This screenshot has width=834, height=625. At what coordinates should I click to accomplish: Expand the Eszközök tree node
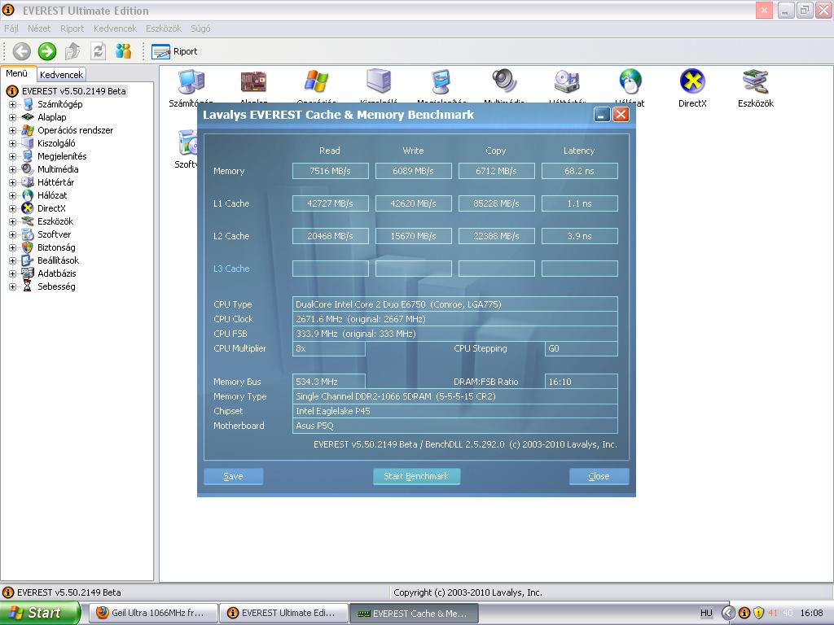click(13, 221)
